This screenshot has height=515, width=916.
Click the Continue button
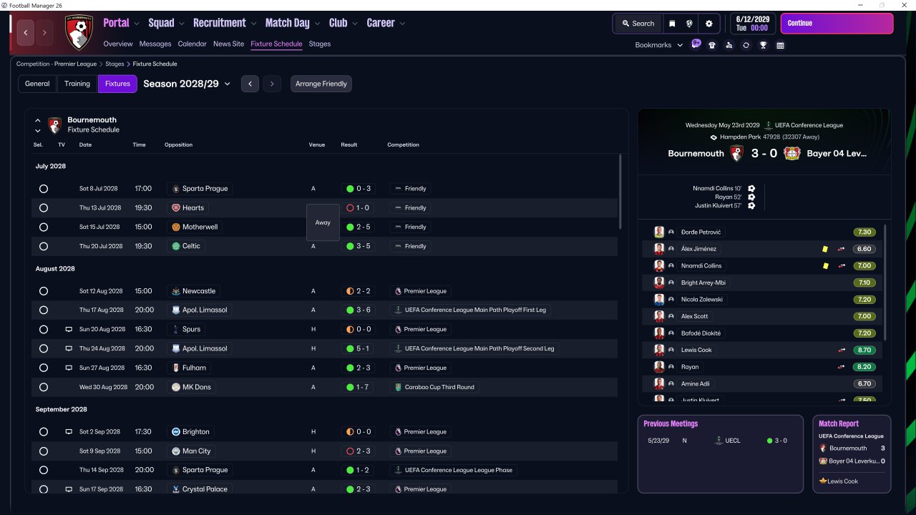[837, 24]
